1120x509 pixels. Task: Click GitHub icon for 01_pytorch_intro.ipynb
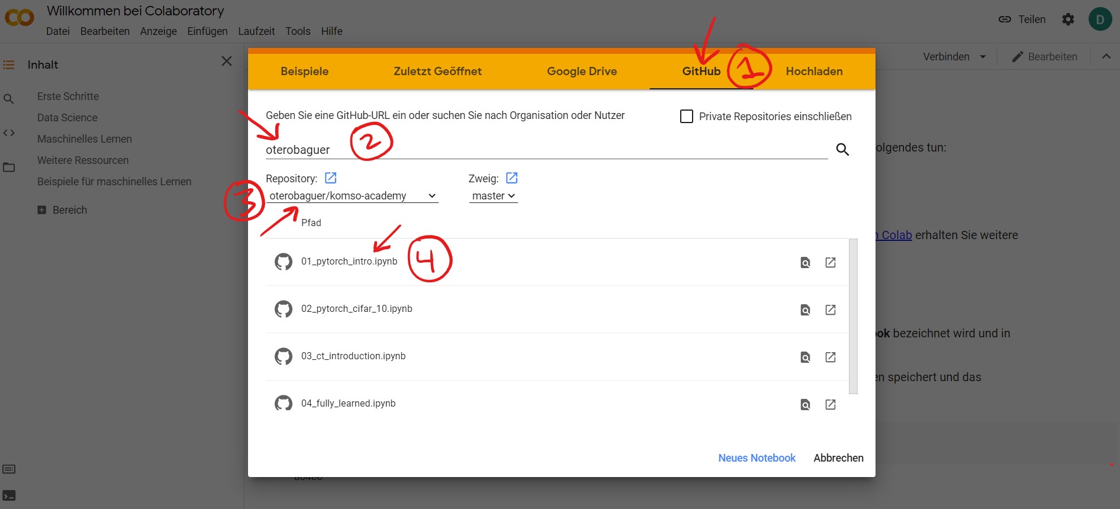coord(284,262)
